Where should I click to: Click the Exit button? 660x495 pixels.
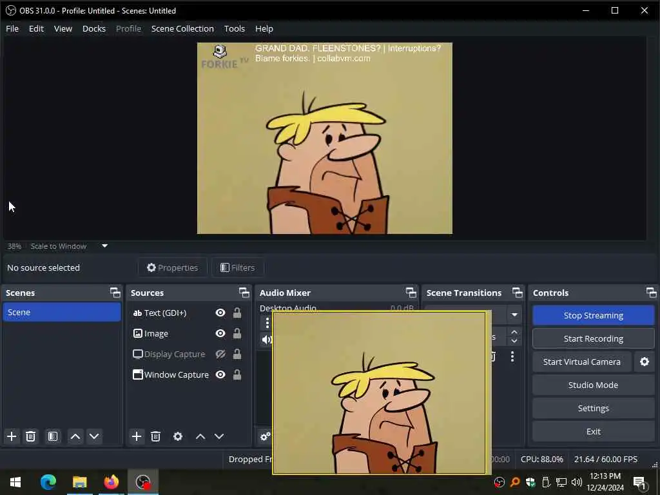[594, 431]
